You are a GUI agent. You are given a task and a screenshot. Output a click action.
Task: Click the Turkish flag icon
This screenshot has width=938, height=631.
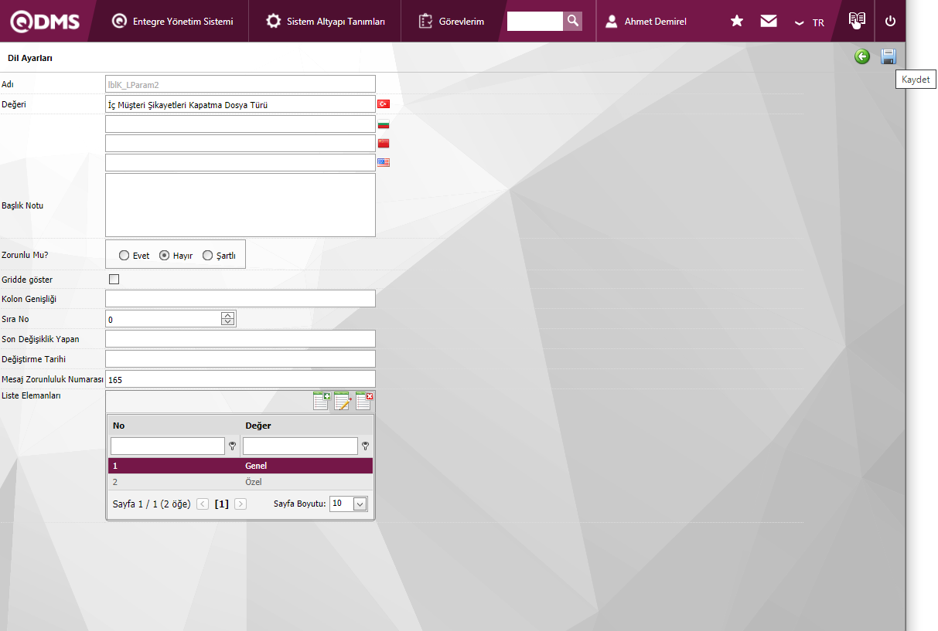384,104
